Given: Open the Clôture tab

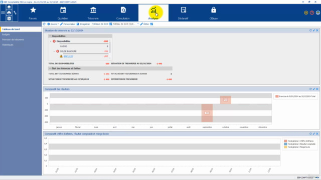Looking at the screenshot, I should point(214,13).
